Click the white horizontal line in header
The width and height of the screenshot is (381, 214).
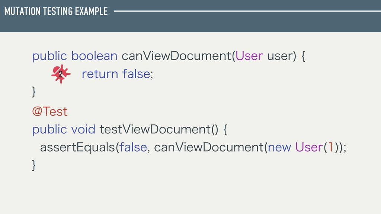coord(247,11)
